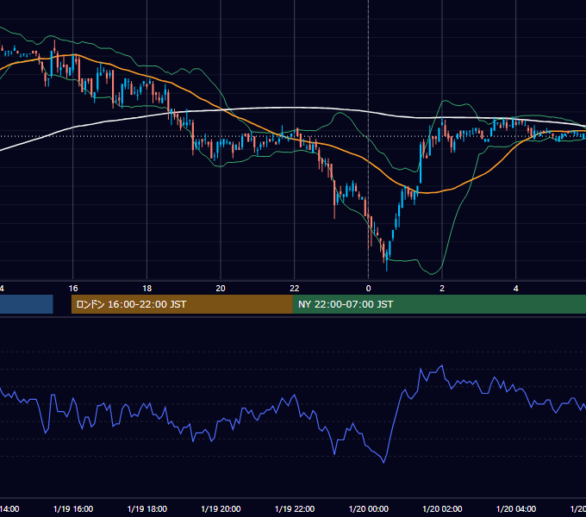The image size is (586, 517).
Task: Click the 16 hour axis label
Action: click(73, 289)
